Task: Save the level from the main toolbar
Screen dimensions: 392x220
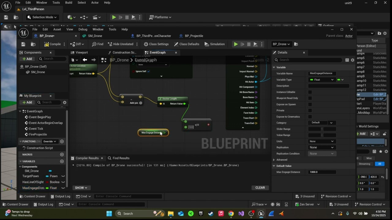Action: (6, 17)
